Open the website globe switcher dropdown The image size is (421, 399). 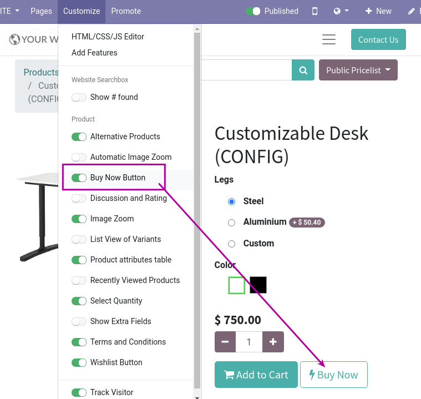click(x=341, y=11)
